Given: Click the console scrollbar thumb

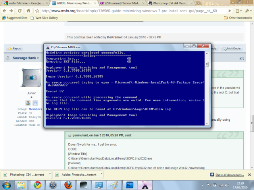Looking at the screenshot, I should (207, 65).
